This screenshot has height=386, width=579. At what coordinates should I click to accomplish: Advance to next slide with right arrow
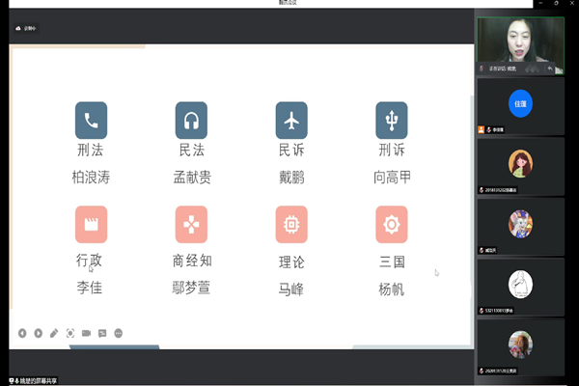point(38,333)
